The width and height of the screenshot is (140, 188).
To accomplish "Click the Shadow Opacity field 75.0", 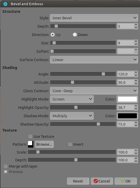I will point(126,124).
